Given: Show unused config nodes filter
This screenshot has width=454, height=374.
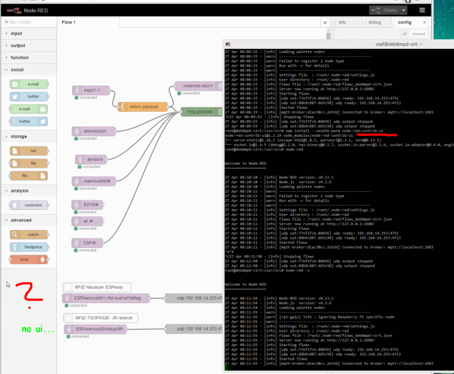Looking at the screenshot, I should click(x=418, y=34).
